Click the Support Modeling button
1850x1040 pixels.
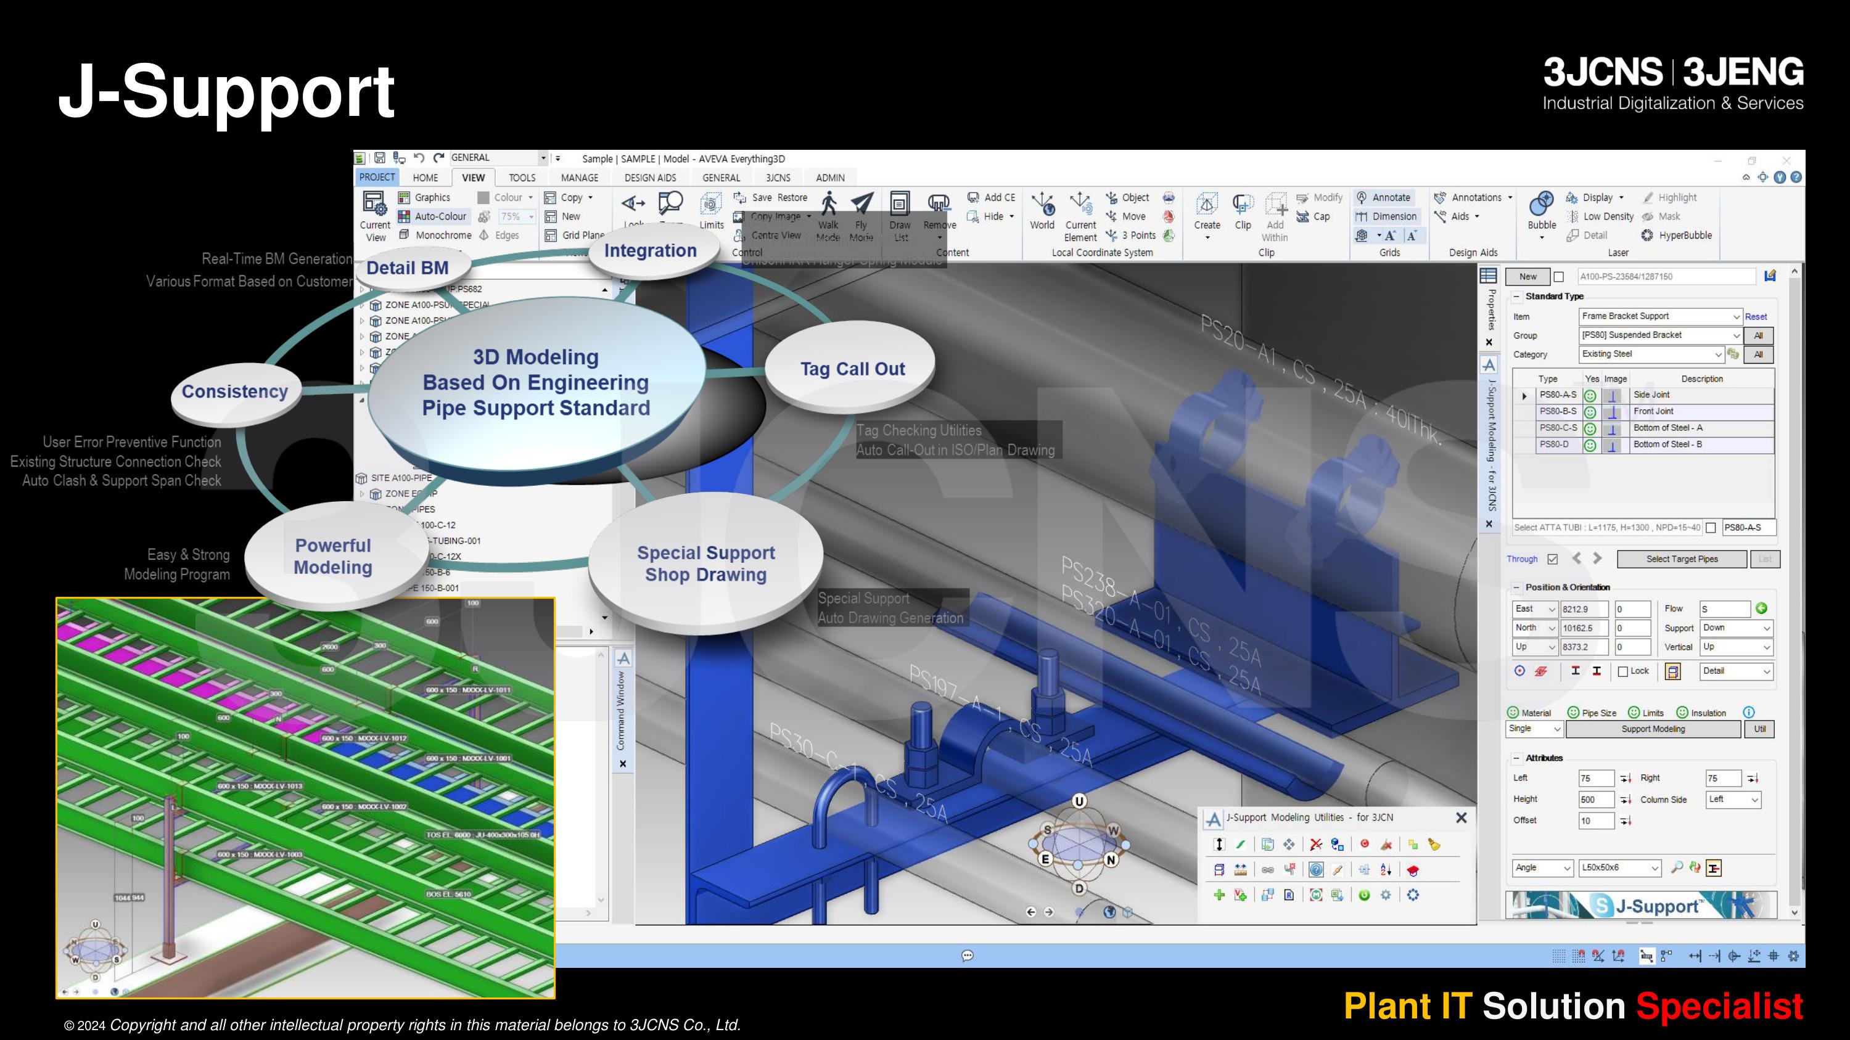coord(1653,729)
